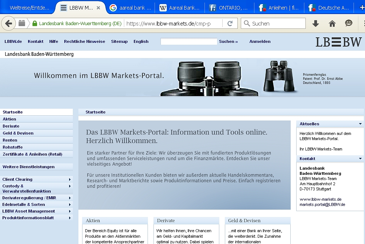
Task: Open the Kontakt header link
Action: click(36, 41)
